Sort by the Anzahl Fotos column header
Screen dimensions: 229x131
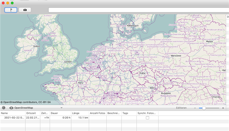98,113
